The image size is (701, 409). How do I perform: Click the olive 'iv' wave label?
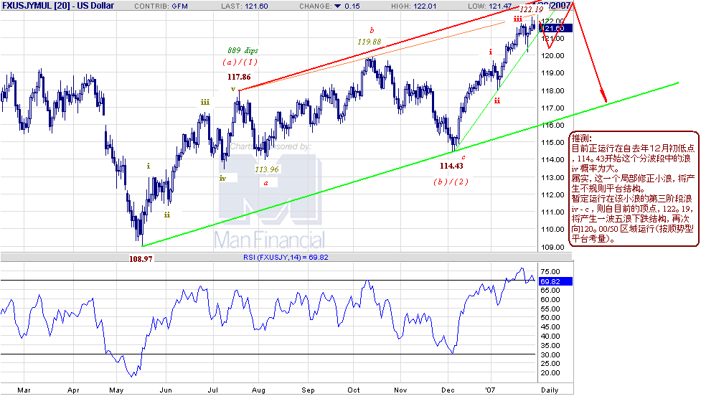tap(222, 179)
